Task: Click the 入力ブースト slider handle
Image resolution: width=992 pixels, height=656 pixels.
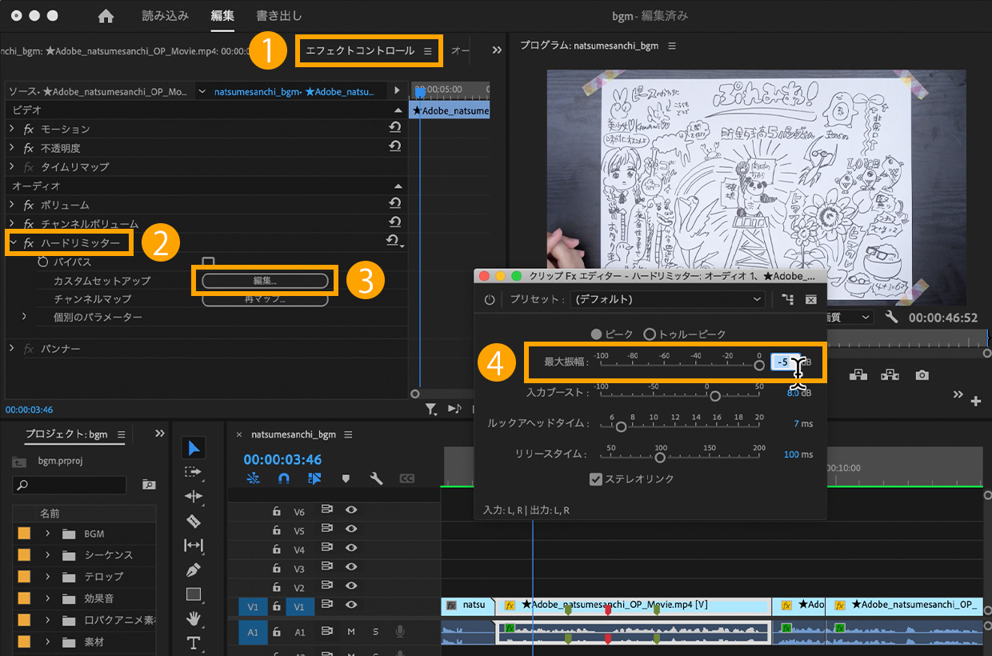Action: 715,395
